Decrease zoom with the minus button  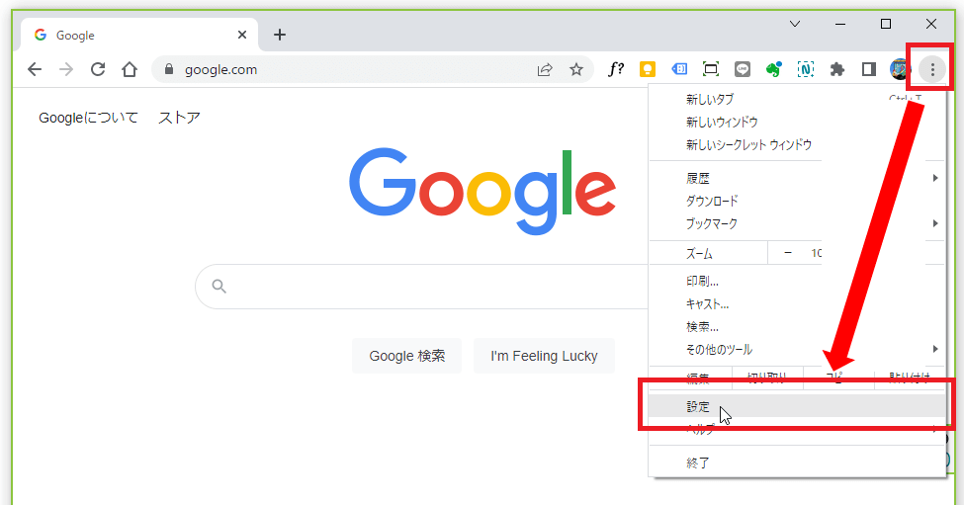coord(788,253)
